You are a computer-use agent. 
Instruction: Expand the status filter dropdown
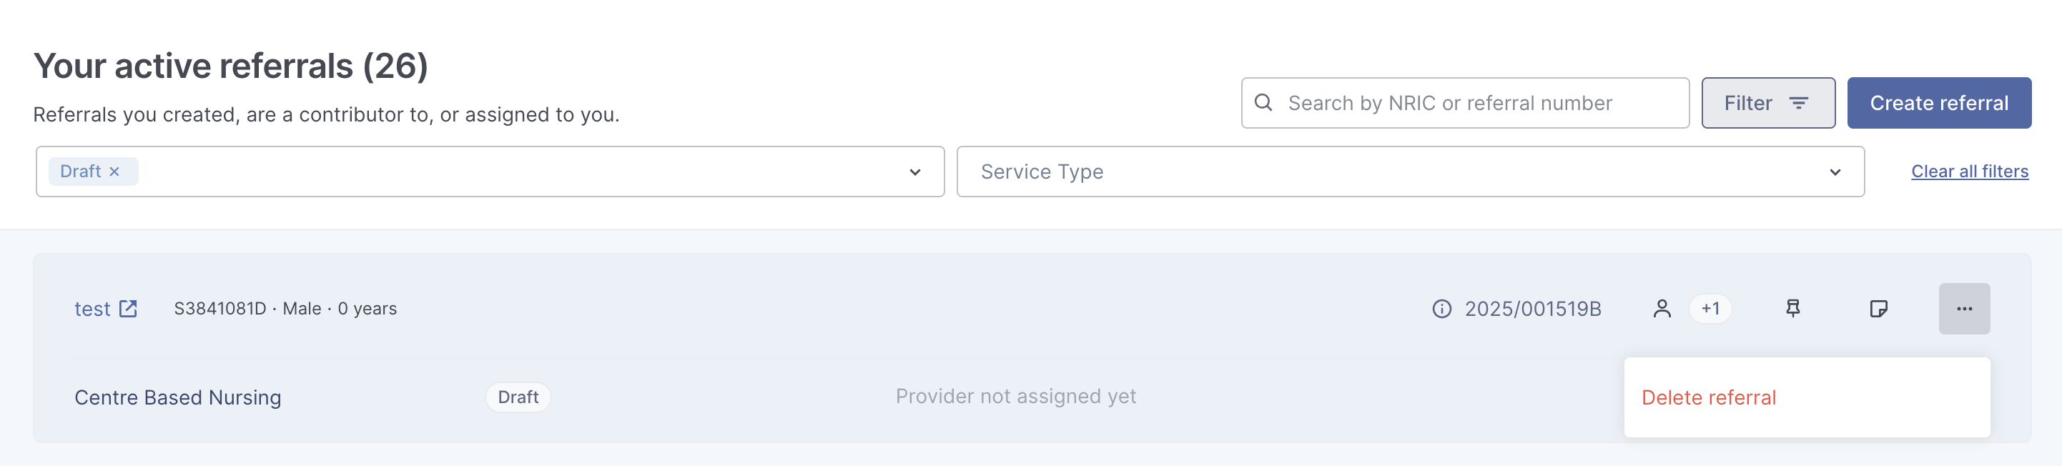pyautogui.click(x=915, y=172)
